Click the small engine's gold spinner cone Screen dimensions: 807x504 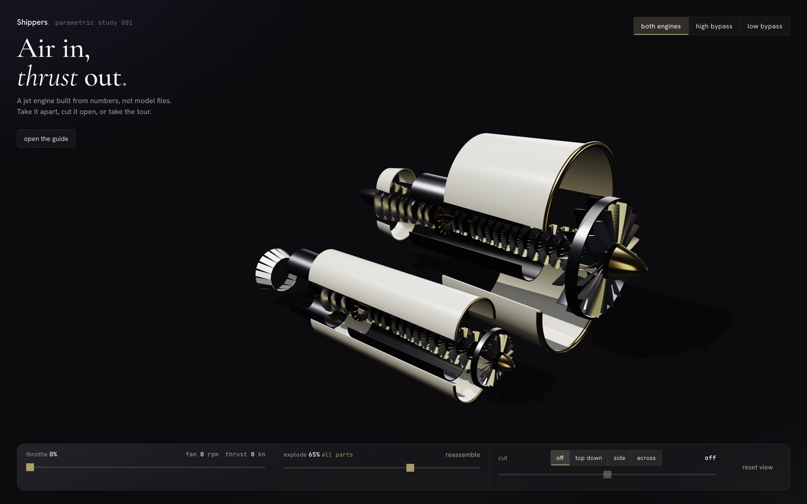click(506, 361)
